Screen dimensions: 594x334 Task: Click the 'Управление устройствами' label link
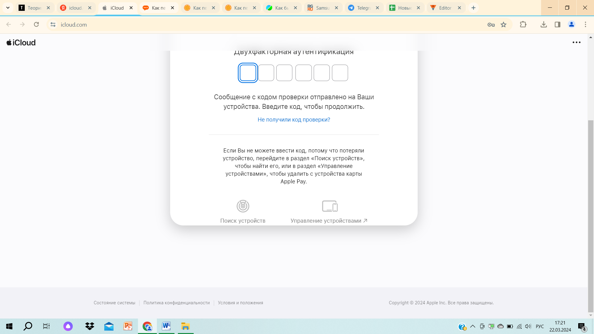(x=329, y=221)
